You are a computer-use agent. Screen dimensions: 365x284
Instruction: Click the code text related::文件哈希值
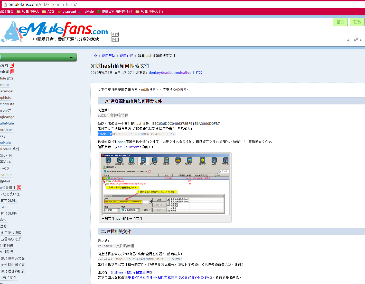116,246
